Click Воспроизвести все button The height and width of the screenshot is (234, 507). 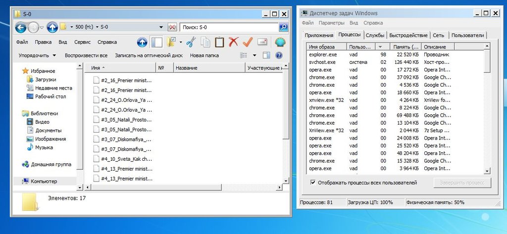[86, 55]
